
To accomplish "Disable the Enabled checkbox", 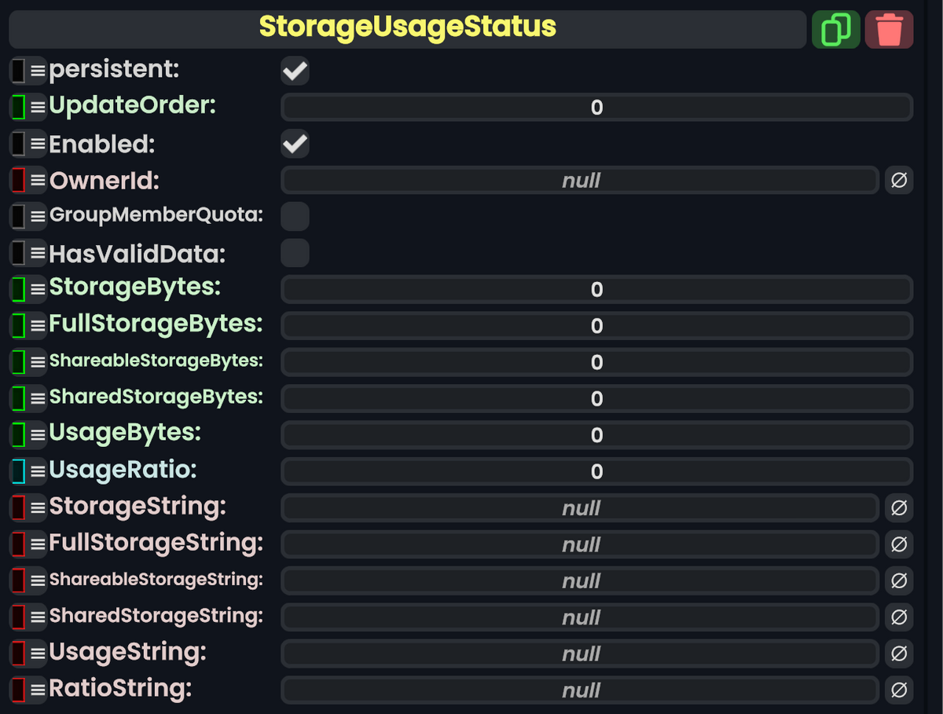I will (295, 143).
